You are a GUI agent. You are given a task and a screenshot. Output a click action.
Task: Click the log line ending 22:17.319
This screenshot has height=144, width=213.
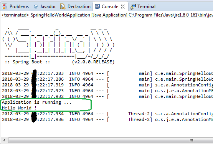pyautogui.click(x=107, y=85)
